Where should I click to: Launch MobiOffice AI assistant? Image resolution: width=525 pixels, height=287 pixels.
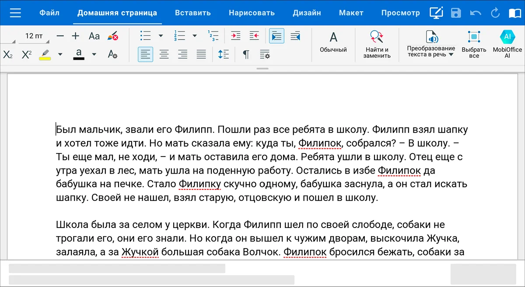tap(507, 44)
